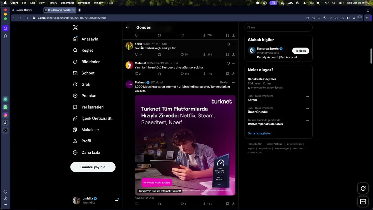The image size is (373, 210).
Task: Open #18MartÇanakkaleZaferi trend options
Action: coord(307,120)
